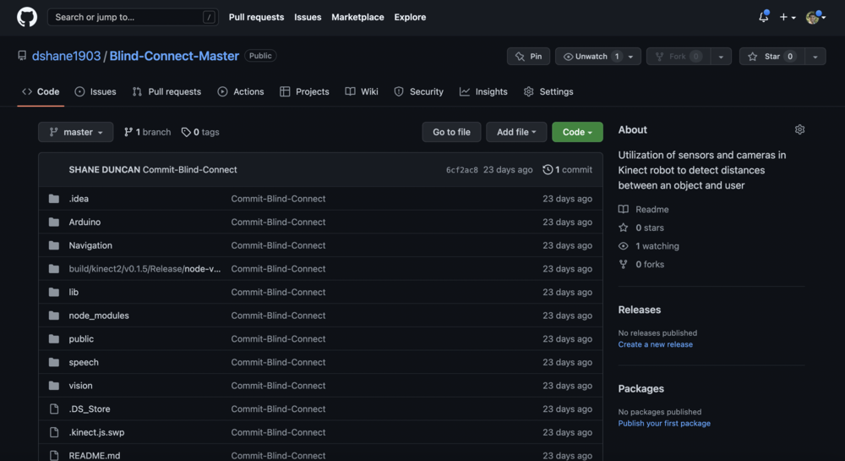Pin the repository to profile
845x461 pixels.
click(x=528, y=57)
